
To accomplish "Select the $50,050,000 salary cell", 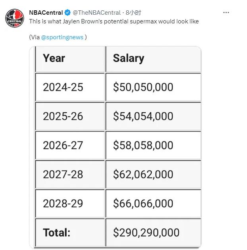I will click(x=153, y=87).
